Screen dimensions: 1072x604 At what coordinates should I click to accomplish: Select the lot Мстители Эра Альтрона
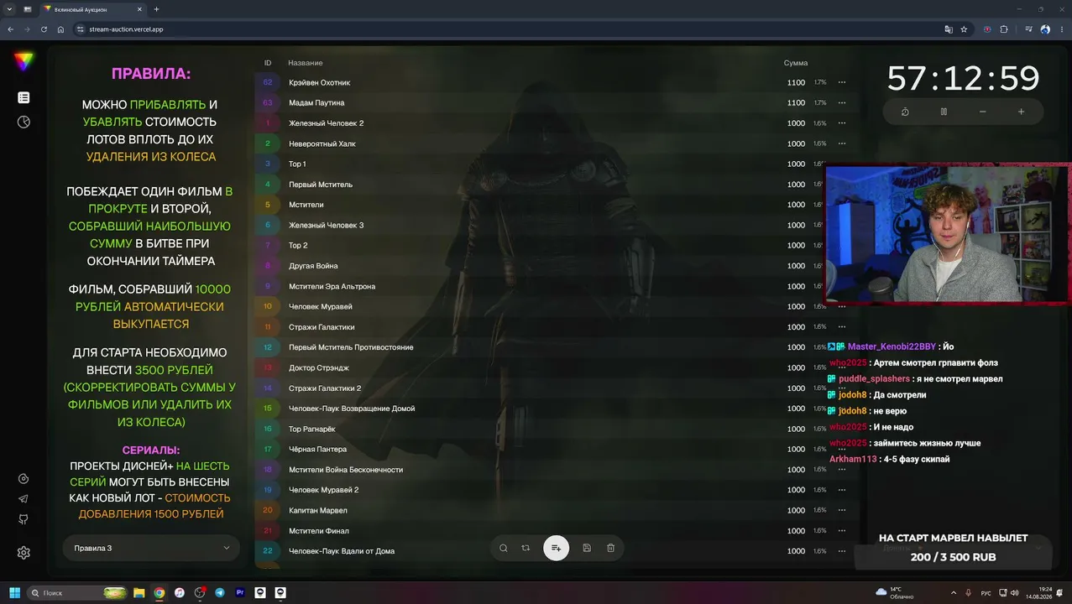click(556, 286)
